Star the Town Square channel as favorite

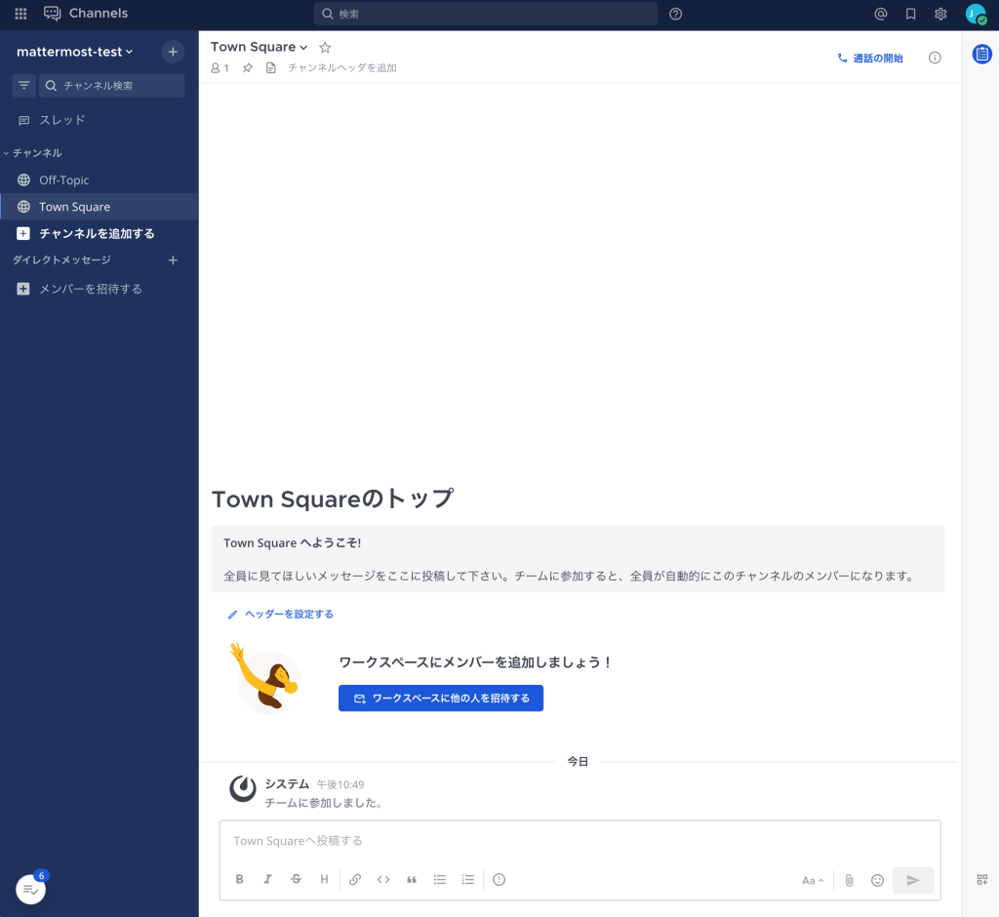326,47
